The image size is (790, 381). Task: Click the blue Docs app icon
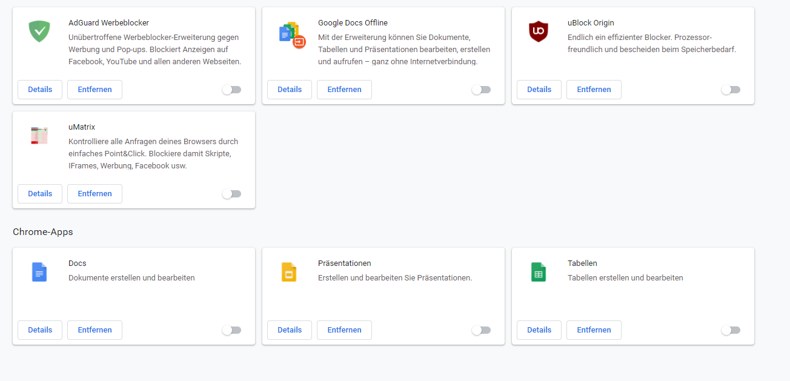39,272
